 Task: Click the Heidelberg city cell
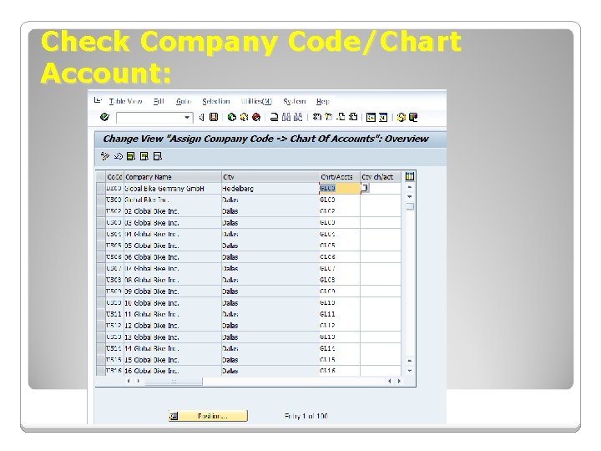[x=270, y=188]
